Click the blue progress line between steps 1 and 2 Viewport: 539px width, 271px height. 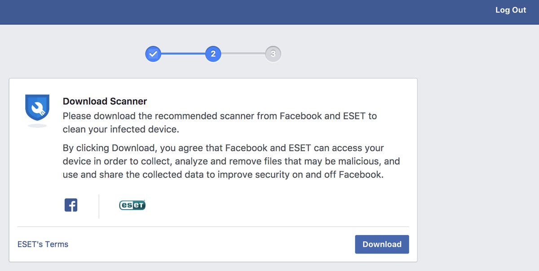click(x=183, y=54)
